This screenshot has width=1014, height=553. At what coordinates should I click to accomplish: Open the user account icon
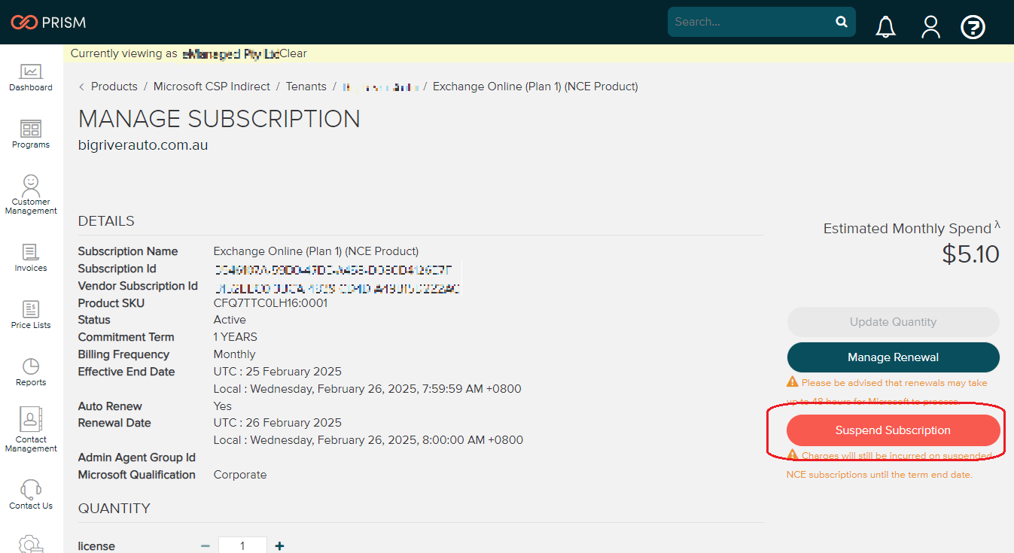tap(930, 27)
